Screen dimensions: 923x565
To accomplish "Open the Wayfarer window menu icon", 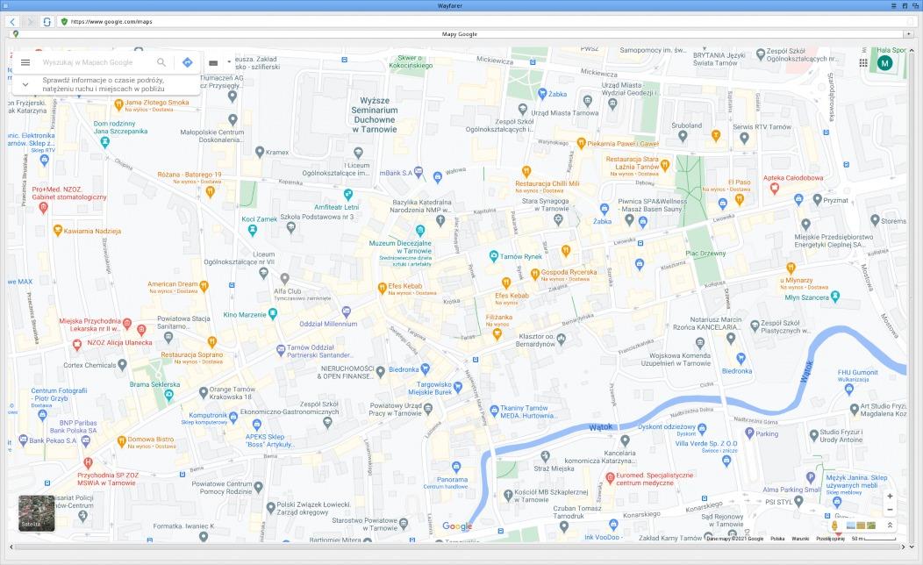I will 894,5.
